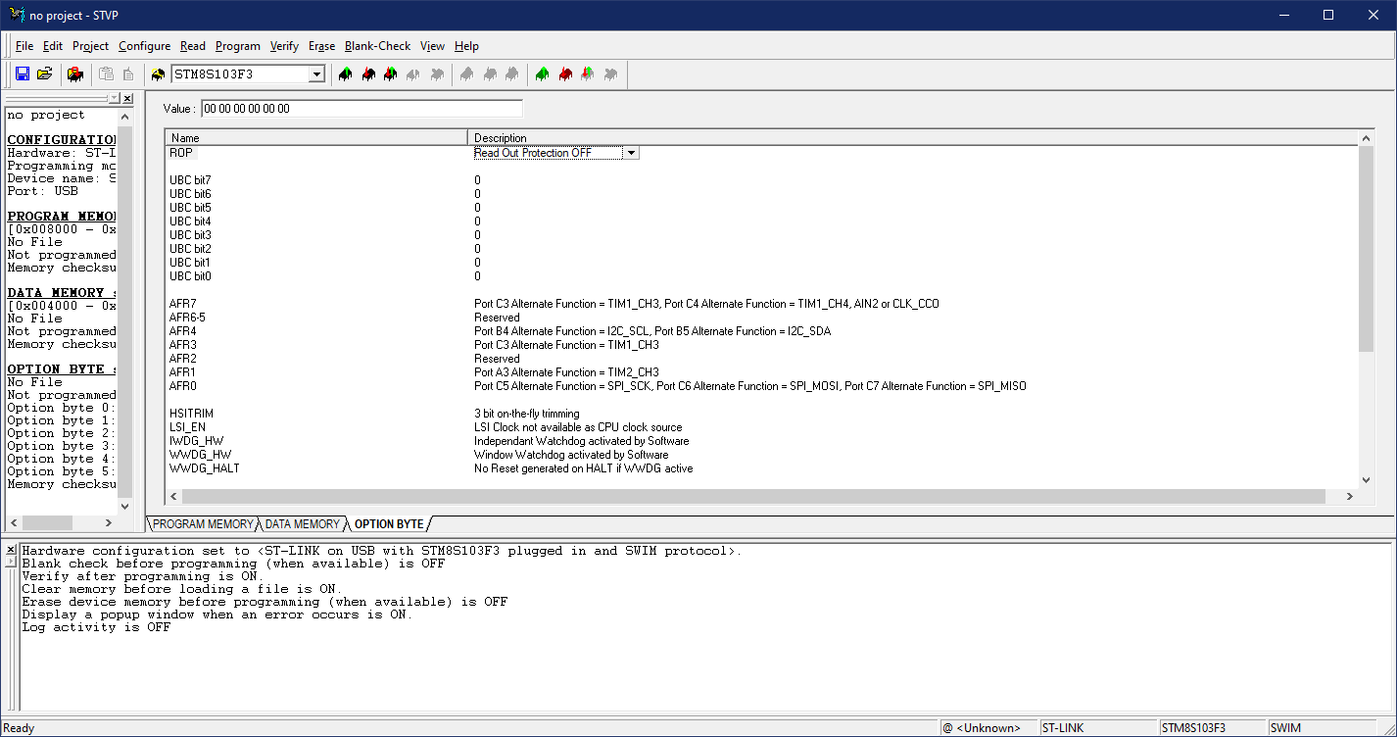Click the black chip icon with red arrow
Image resolution: width=1397 pixels, height=737 pixels.
[368, 74]
